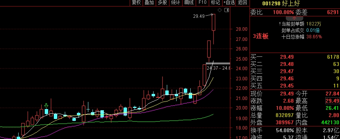Click the diamond icon above the chart

[219, 10]
